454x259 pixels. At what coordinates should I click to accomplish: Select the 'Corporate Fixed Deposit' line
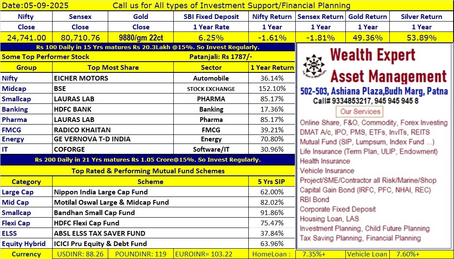coord(338,209)
